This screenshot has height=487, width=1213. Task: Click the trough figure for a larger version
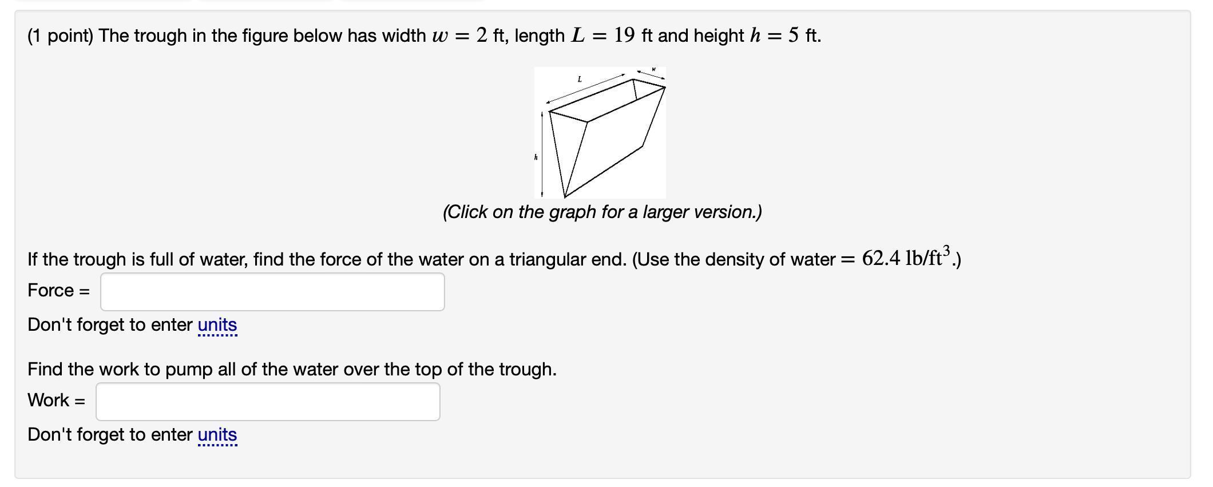point(601,132)
